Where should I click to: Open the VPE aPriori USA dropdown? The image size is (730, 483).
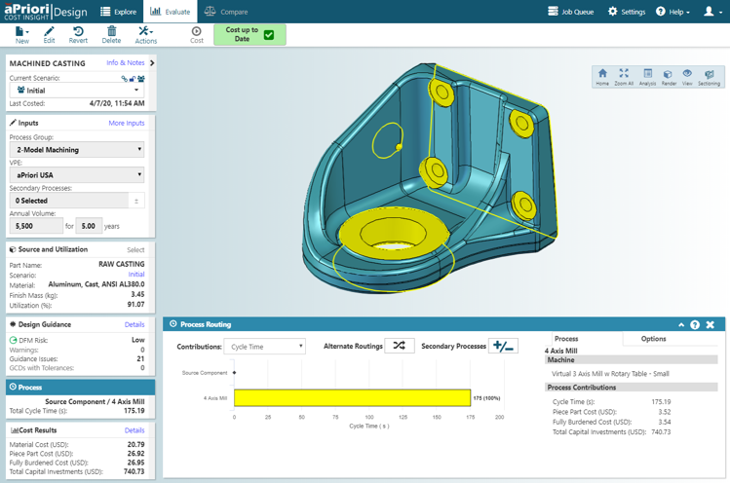pos(77,175)
